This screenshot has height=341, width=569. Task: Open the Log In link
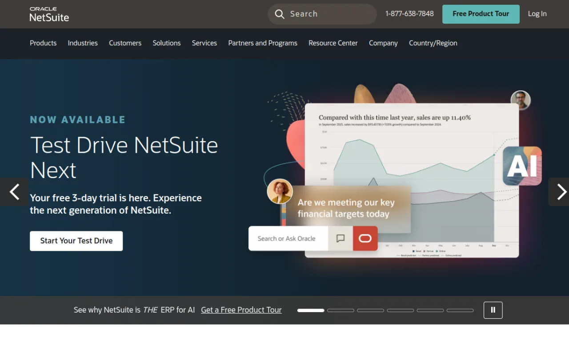(x=537, y=14)
